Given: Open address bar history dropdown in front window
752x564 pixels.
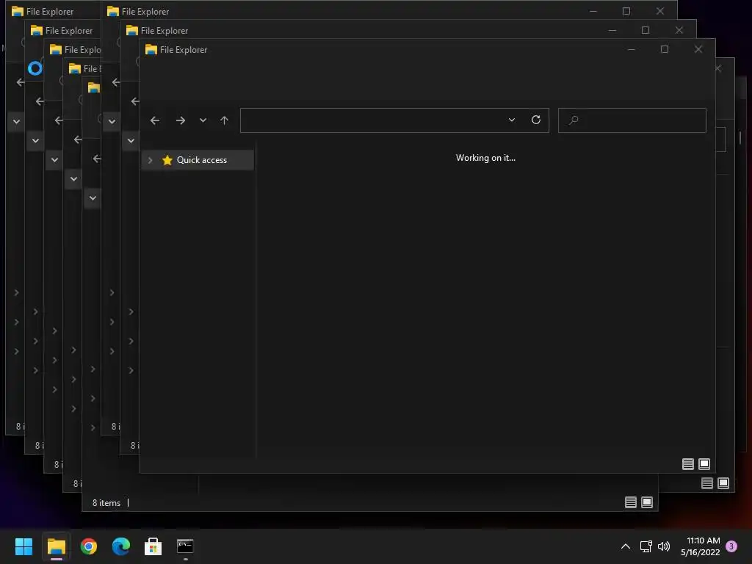Looking at the screenshot, I should point(512,120).
